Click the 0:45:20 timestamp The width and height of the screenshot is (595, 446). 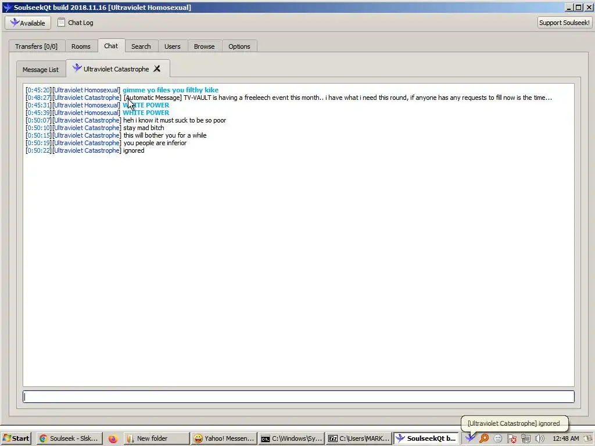pyautogui.click(x=38, y=90)
